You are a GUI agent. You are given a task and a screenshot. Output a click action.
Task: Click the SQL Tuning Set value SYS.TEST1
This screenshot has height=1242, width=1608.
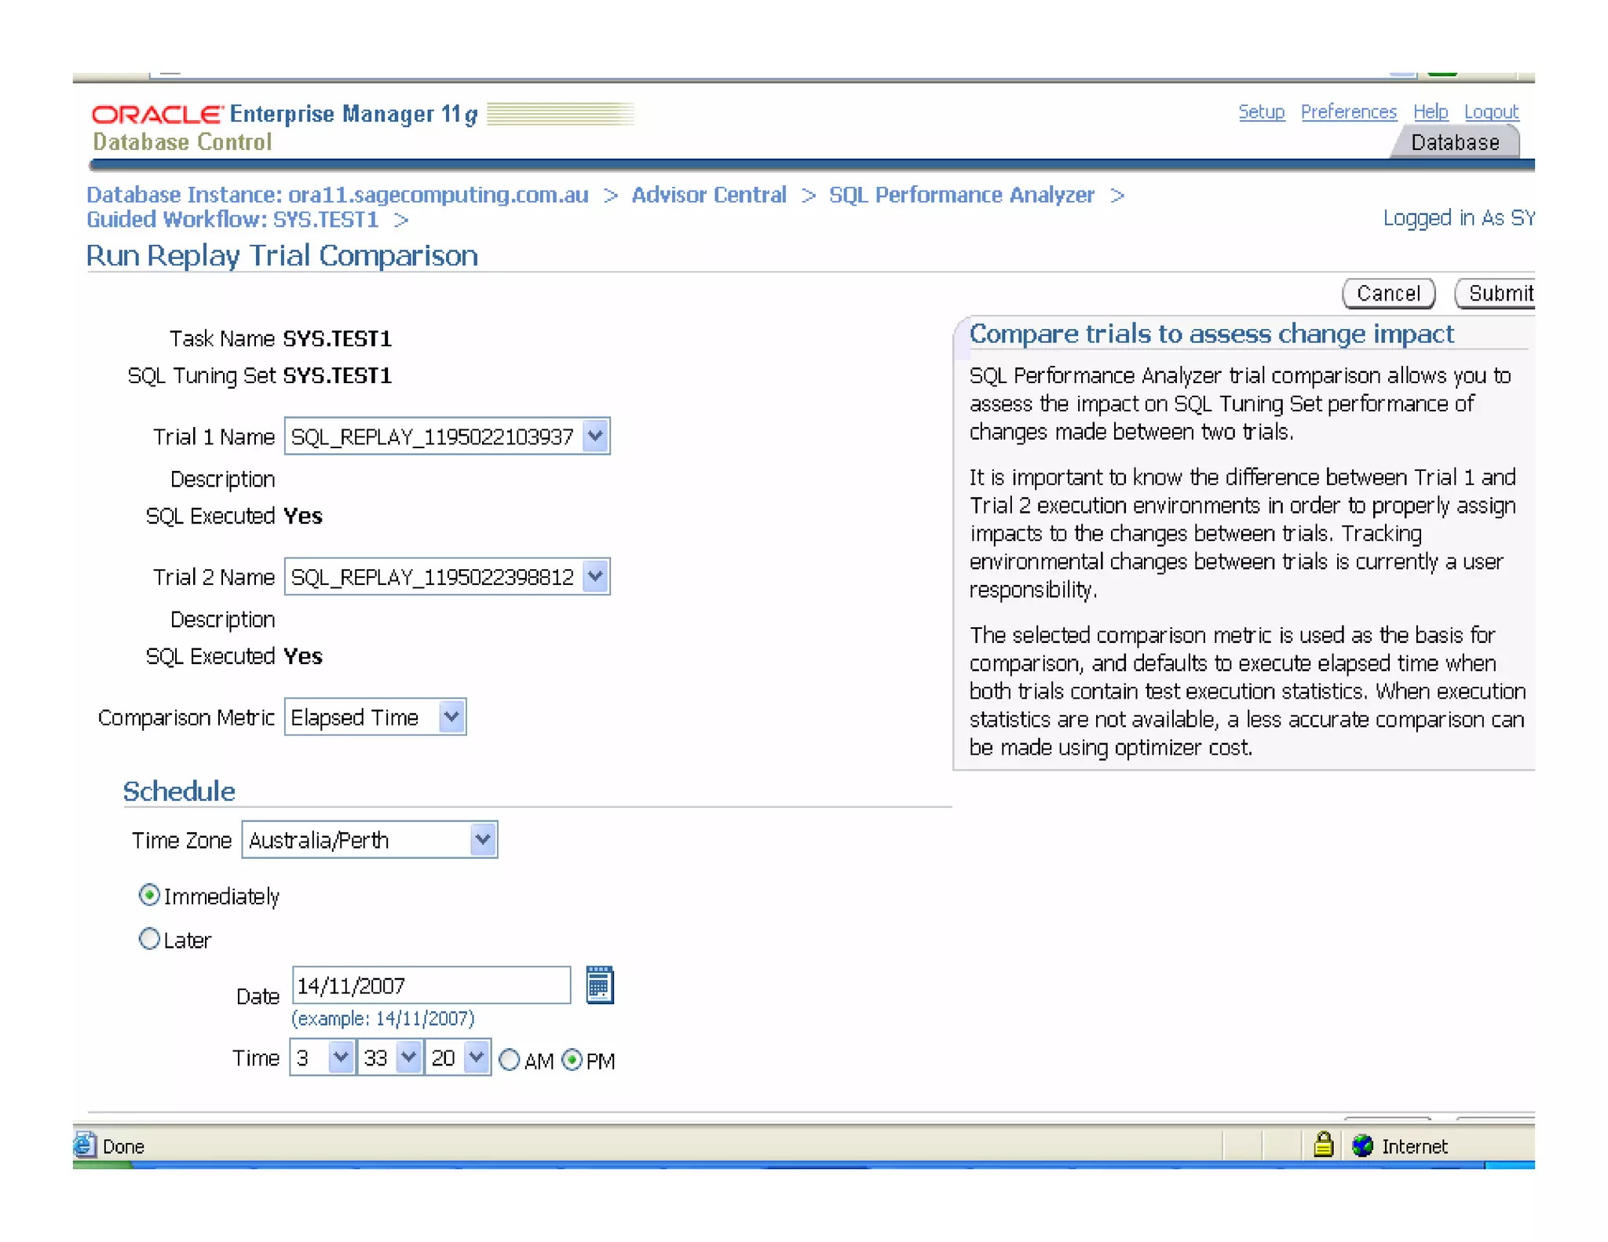(337, 375)
